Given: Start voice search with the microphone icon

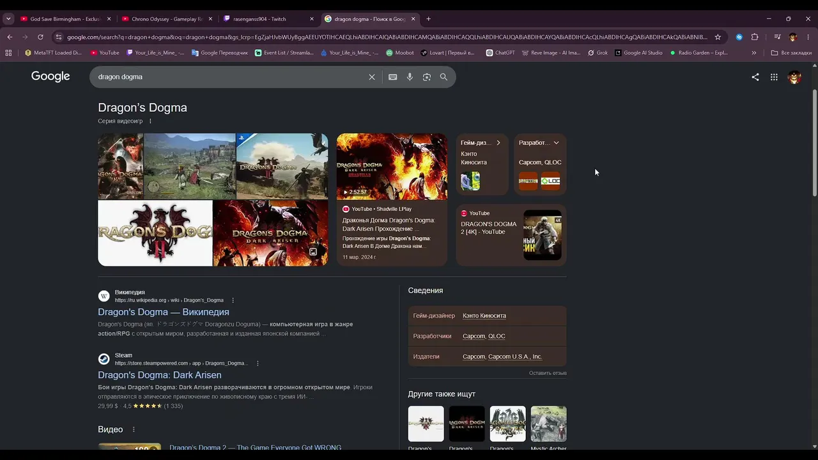Looking at the screenshot, I should tap(410, 77).
